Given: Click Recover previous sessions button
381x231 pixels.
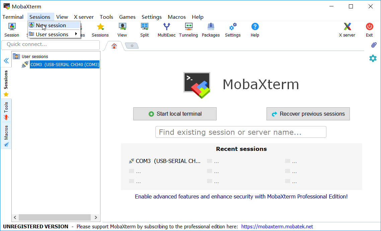Looking at the screenshot, I should (x=308, y=114).
